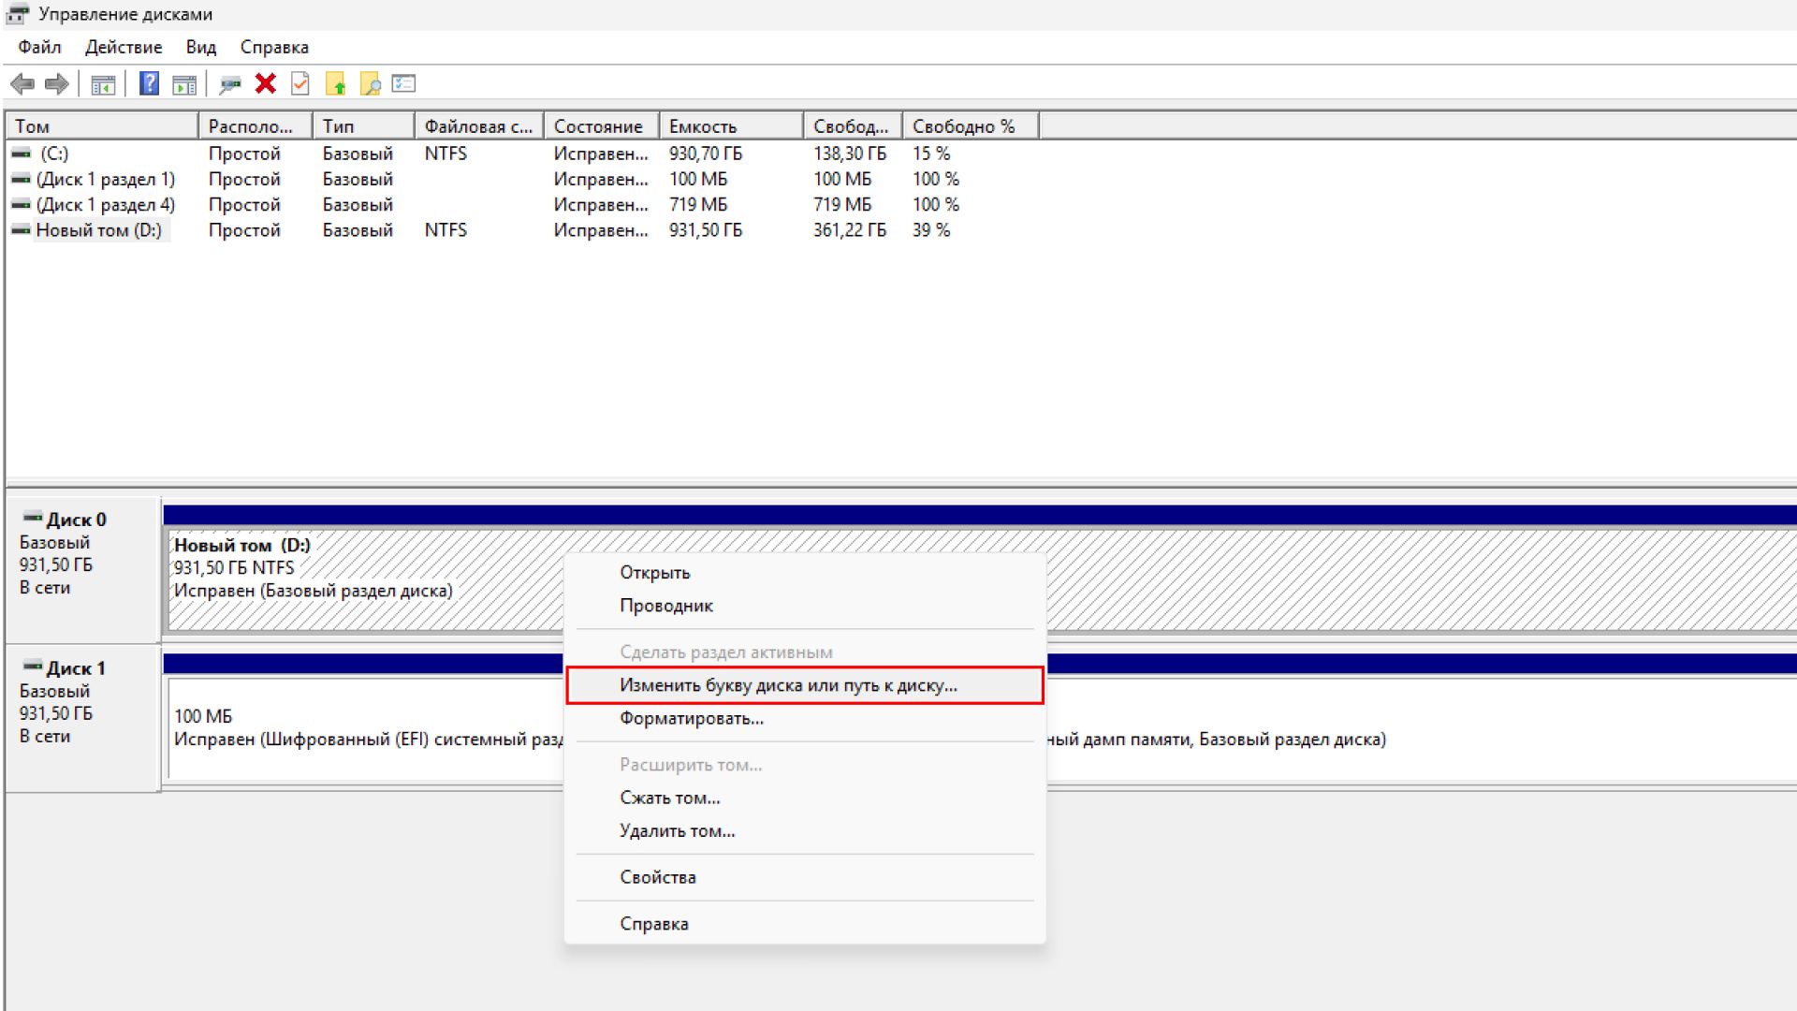Toggle the console tree pane icon
Image resolution: width=1797 pixels, height=1011 pixels.
(x=103, y=84)
